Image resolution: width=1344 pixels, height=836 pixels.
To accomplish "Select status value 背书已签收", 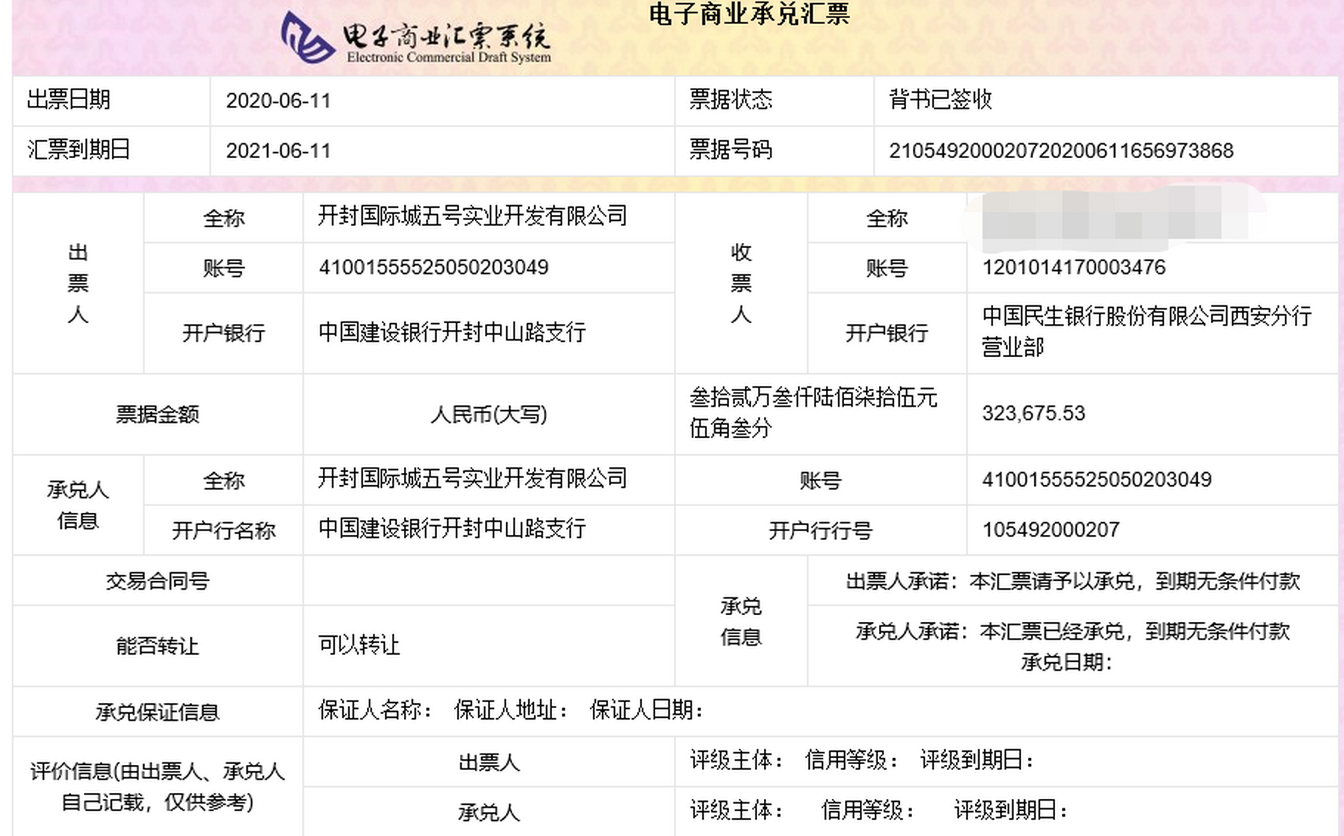I will click(940, 100).
